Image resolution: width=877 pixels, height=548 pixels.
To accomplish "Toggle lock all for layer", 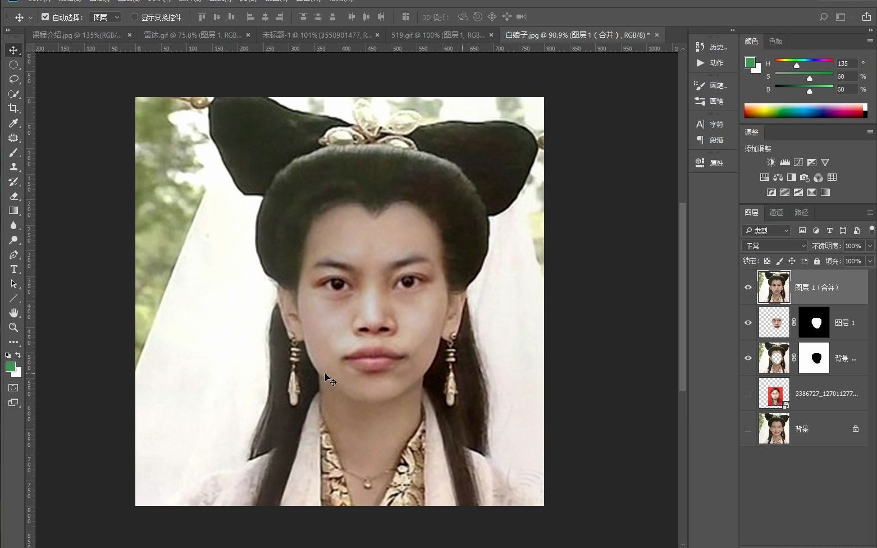I will click(816, 261).
